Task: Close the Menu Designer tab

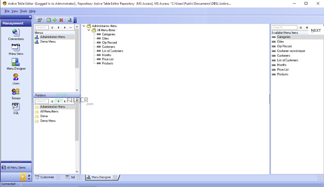Action: tap(115, 177)
